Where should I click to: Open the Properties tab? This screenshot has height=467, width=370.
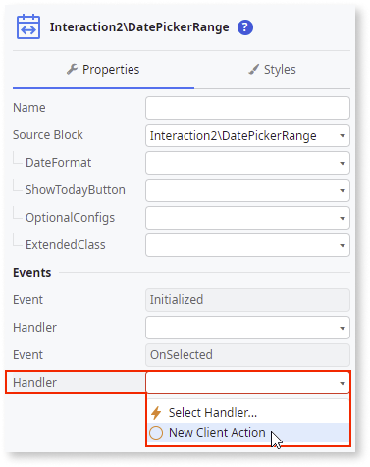[103, 70]
